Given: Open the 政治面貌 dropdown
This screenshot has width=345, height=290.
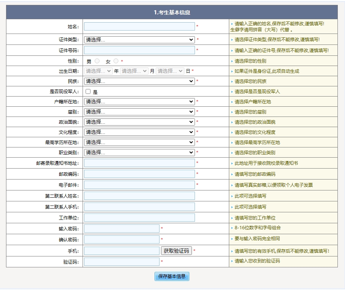Looking at the screenshot, I should coord(140,122).
